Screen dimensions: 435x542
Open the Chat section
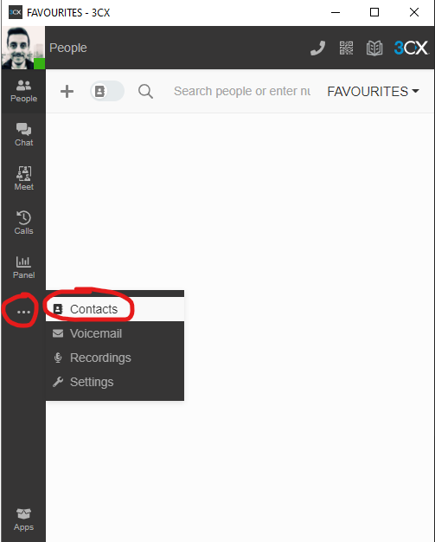click(23, 135)
